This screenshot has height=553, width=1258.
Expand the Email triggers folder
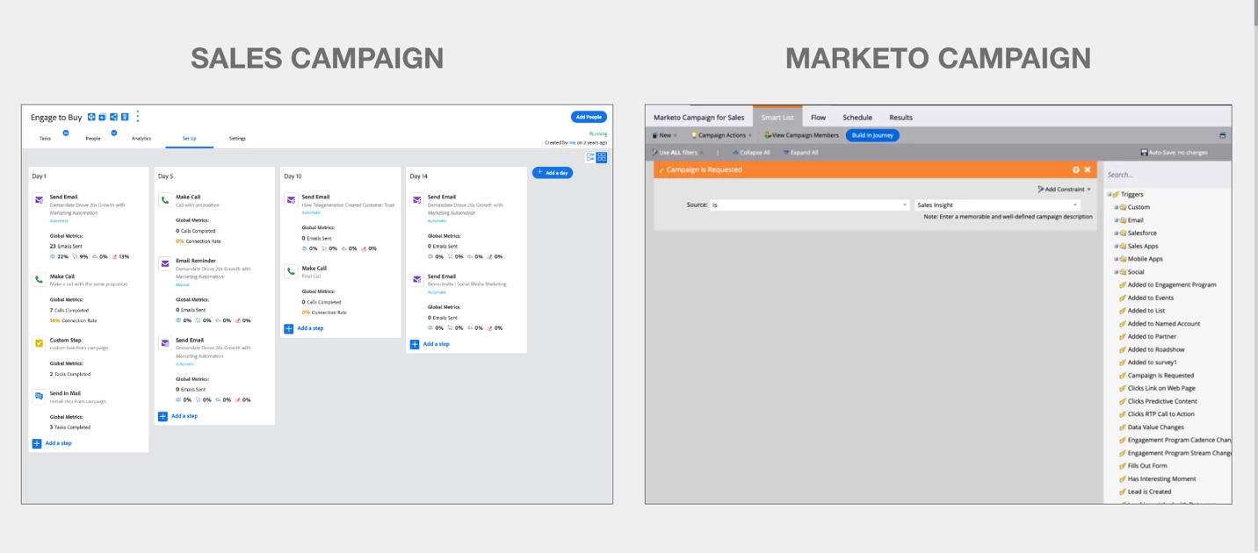coord(1117,220)
